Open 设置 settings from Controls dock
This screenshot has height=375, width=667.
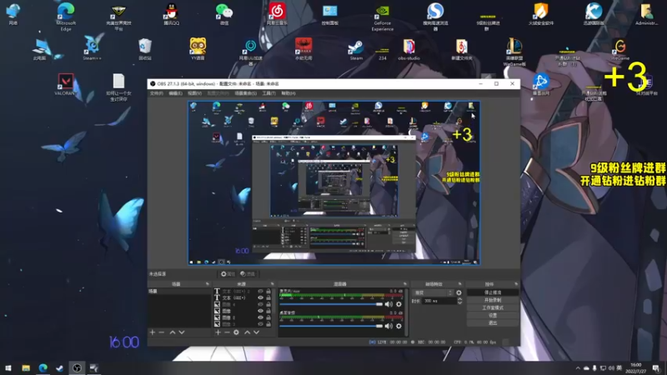click(x=493, y=316)
